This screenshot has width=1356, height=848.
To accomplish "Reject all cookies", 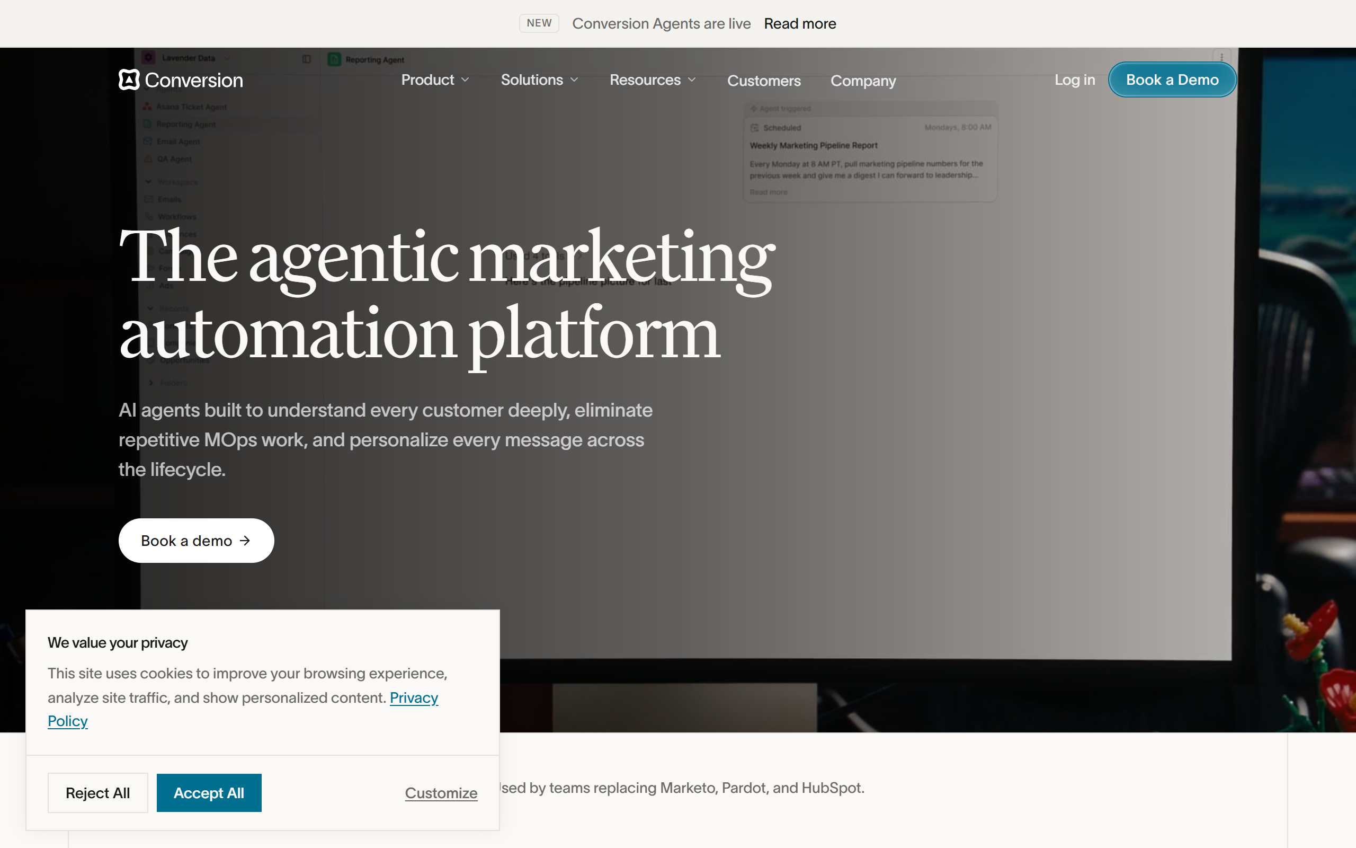I will pyautogui.click(x=97, y=793).
